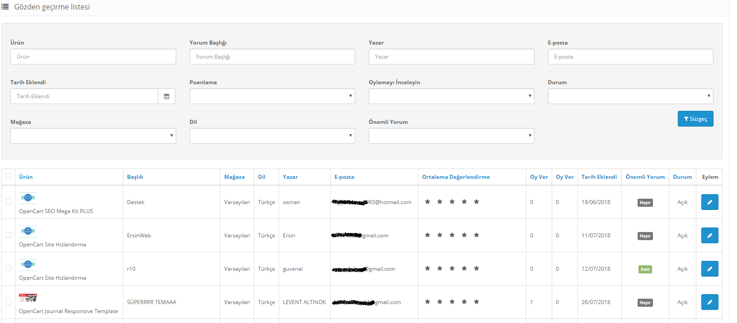737x323 pixels.
Task: Click the star rating in the ErsinWeb row
Action: coord(452,235)
